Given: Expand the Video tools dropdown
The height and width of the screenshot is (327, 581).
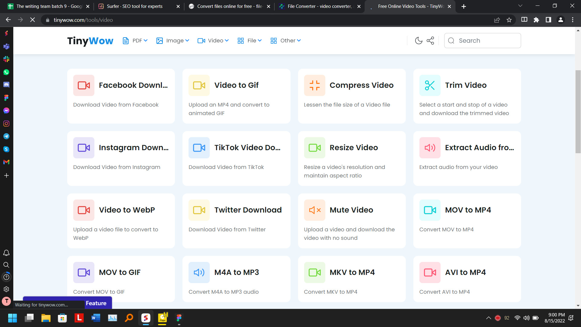Looking at the screenshot, I should pyautogui.click(x=213, y=41).
